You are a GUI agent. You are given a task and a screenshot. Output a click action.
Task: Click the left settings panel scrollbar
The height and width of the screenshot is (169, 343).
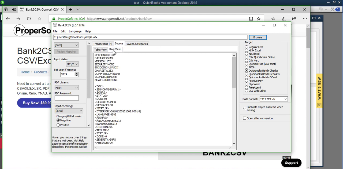89,84
